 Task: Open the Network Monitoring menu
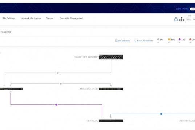pos(31,18)
